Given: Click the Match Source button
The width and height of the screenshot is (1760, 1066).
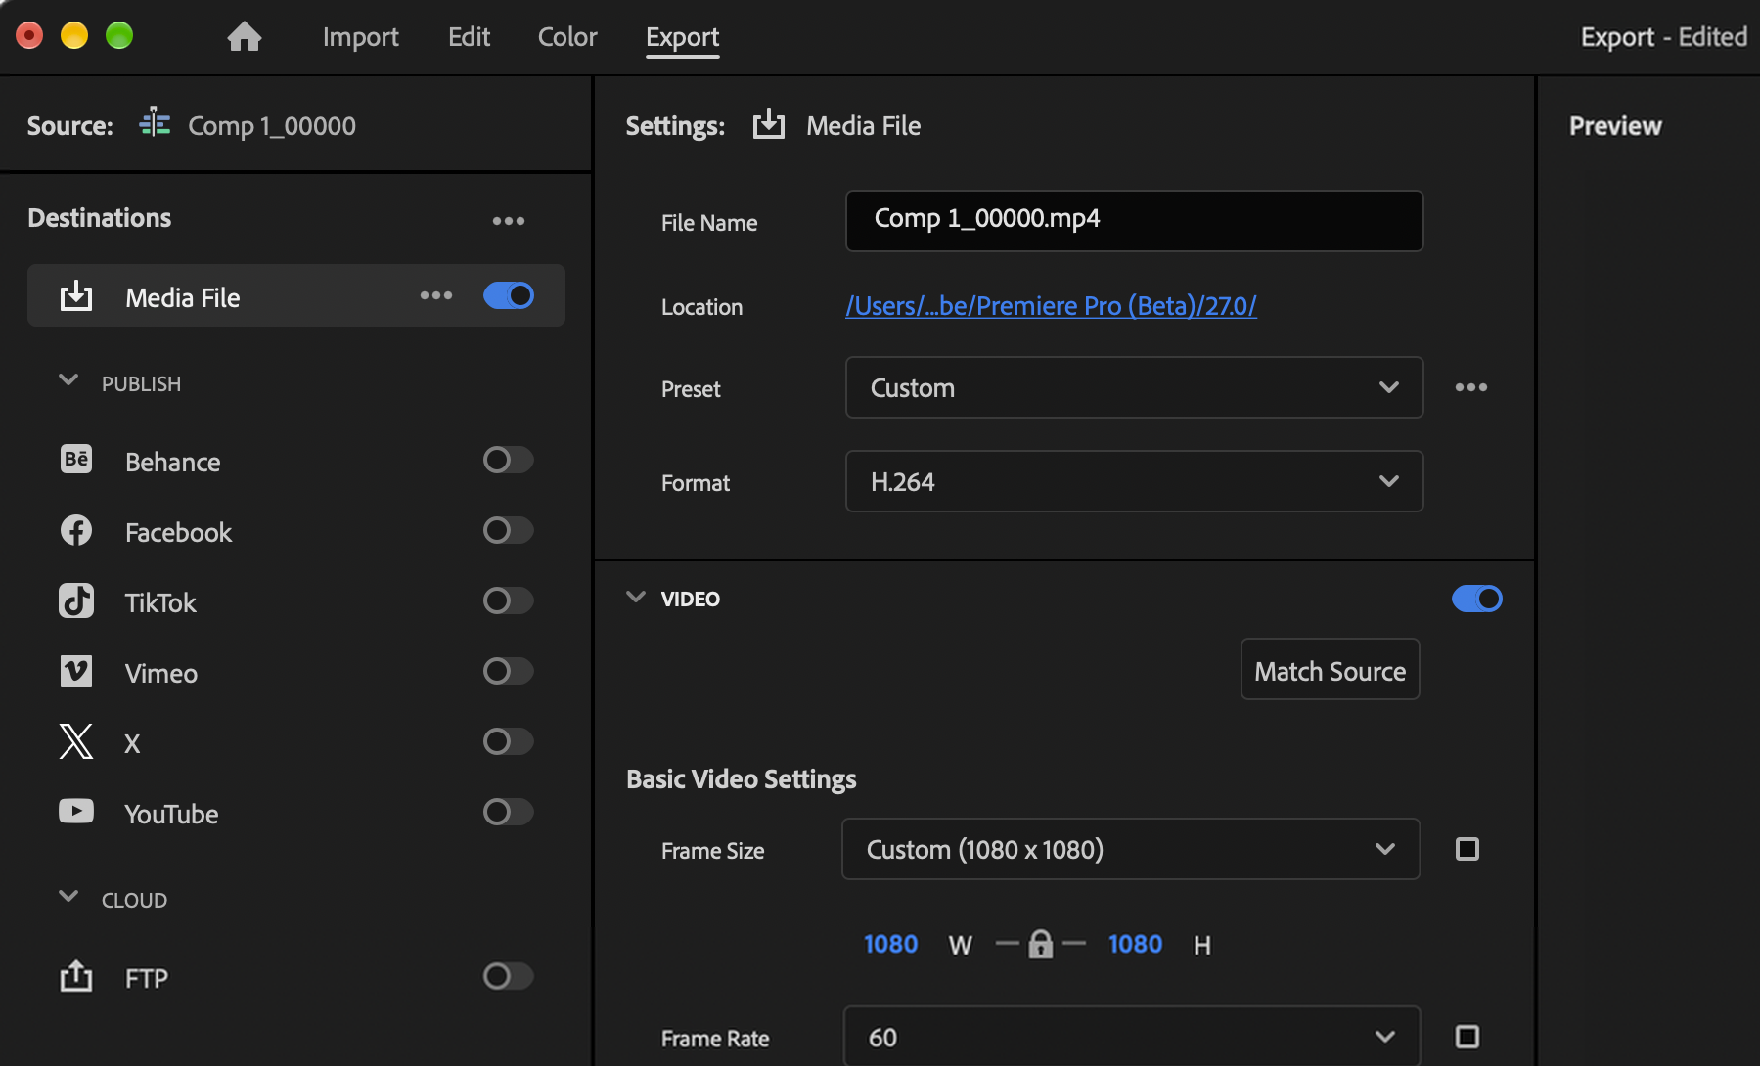Looking at the screenshot, I should point(1331,670).
